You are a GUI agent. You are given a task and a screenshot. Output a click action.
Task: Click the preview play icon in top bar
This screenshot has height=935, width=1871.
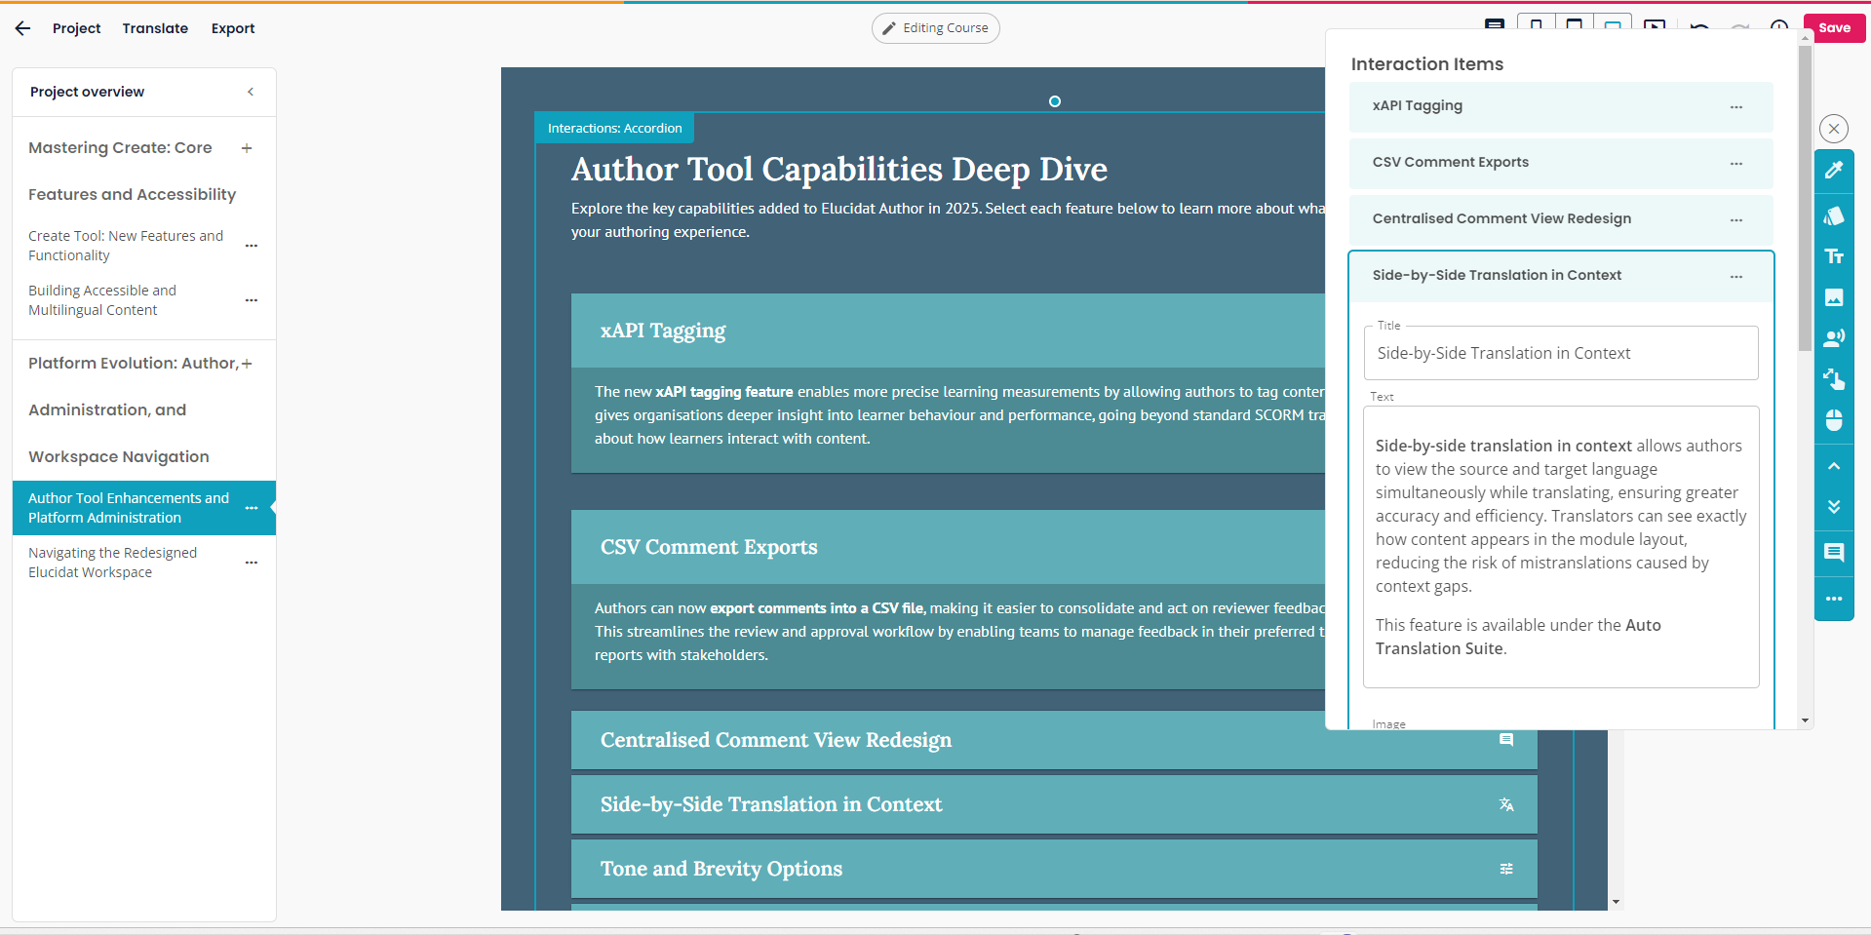coord(1655,26)
